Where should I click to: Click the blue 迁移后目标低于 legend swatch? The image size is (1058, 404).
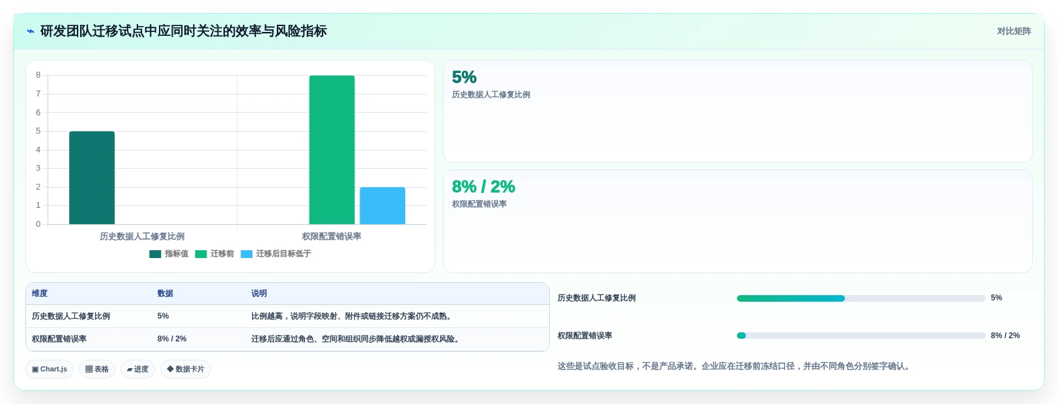(246, 254)
